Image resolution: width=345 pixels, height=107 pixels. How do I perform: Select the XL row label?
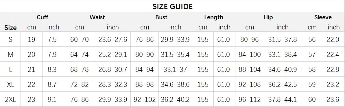point(10,85)
